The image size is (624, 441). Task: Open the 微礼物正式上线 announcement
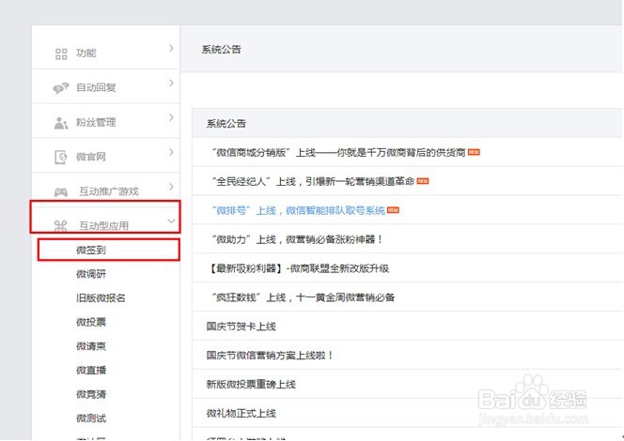242,413
